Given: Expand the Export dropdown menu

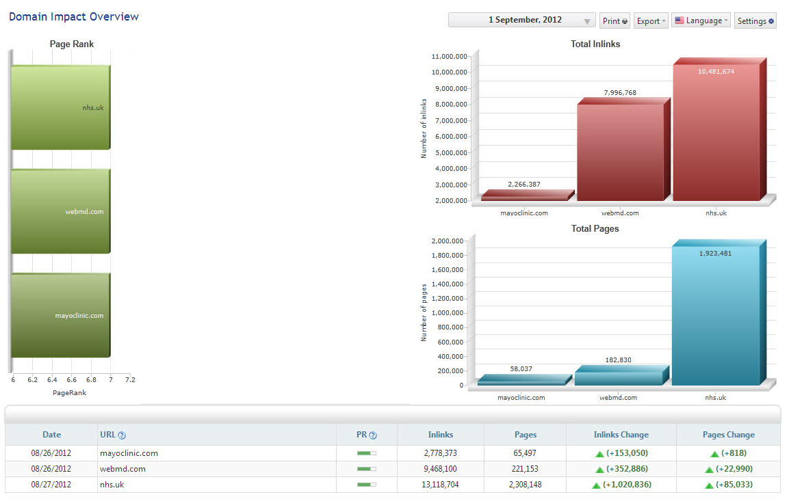Looking at the screenshot, I should pyautogui.click(x=651, y=21).
